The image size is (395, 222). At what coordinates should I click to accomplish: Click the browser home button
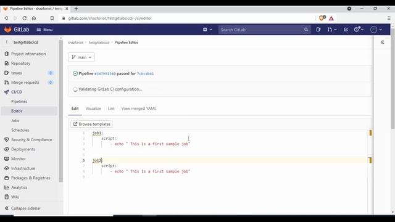point(34,18)
